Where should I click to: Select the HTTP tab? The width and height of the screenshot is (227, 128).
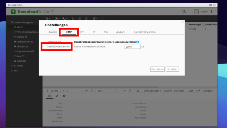pyautogui.click(x=69, y=32)
